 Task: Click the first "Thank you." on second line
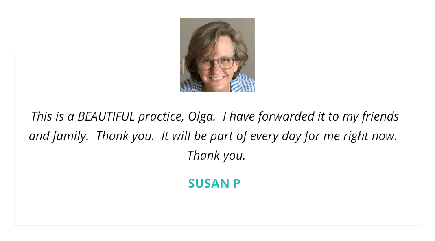click(x=125, y=136)
